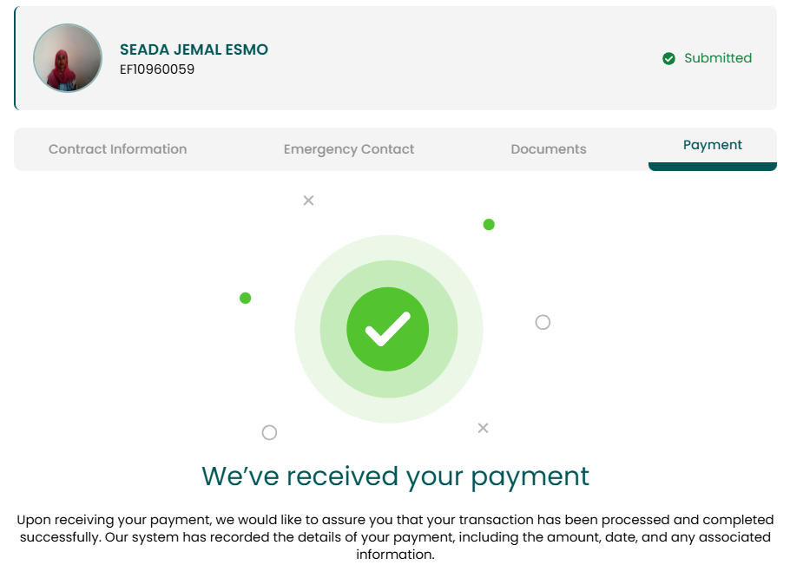Click the profile photo of Seada Jemal Esmo
Viewport: 790px width, 565px height.
coord(68,58)
